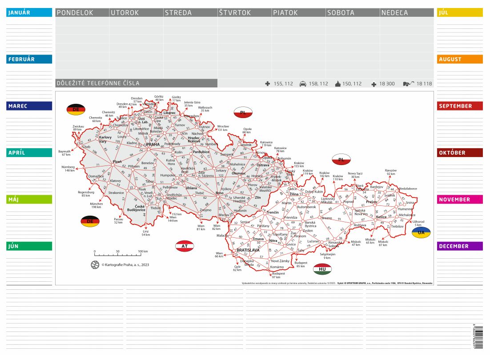The image size is (490, 355).
Task: Select the PONDELOK day column header
Action: tap(82, 13)
